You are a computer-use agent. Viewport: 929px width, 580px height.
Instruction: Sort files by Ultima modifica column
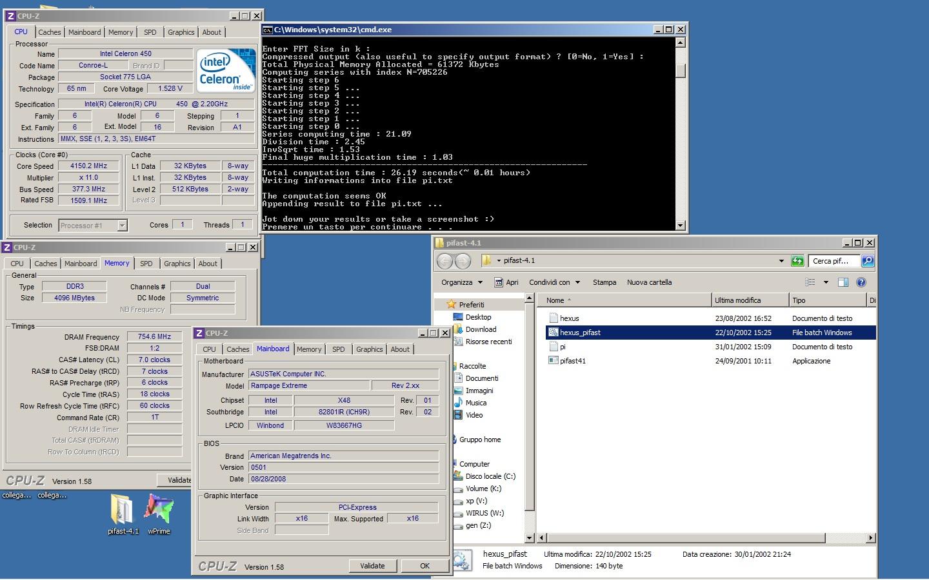tap(751, 300)
